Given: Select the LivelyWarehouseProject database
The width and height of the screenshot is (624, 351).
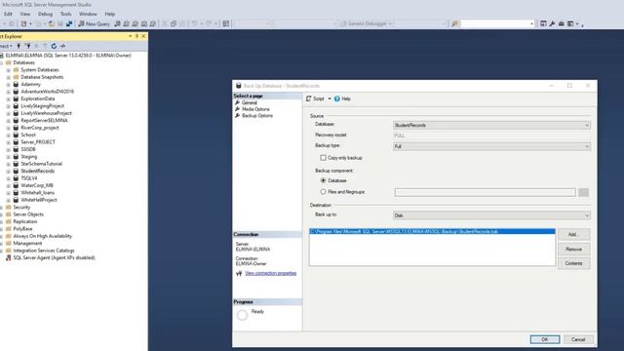Looking at the screenshot, I should tap(46, 113).
